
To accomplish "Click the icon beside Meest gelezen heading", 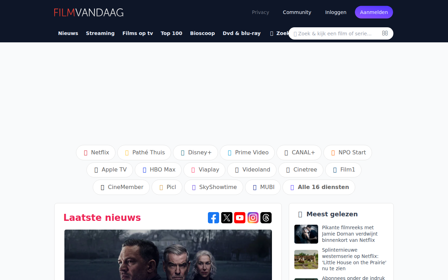I will (x=300, y=214).
